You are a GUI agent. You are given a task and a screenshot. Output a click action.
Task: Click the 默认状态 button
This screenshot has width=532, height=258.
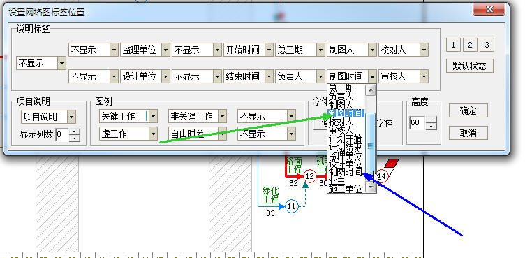(470, 66)
